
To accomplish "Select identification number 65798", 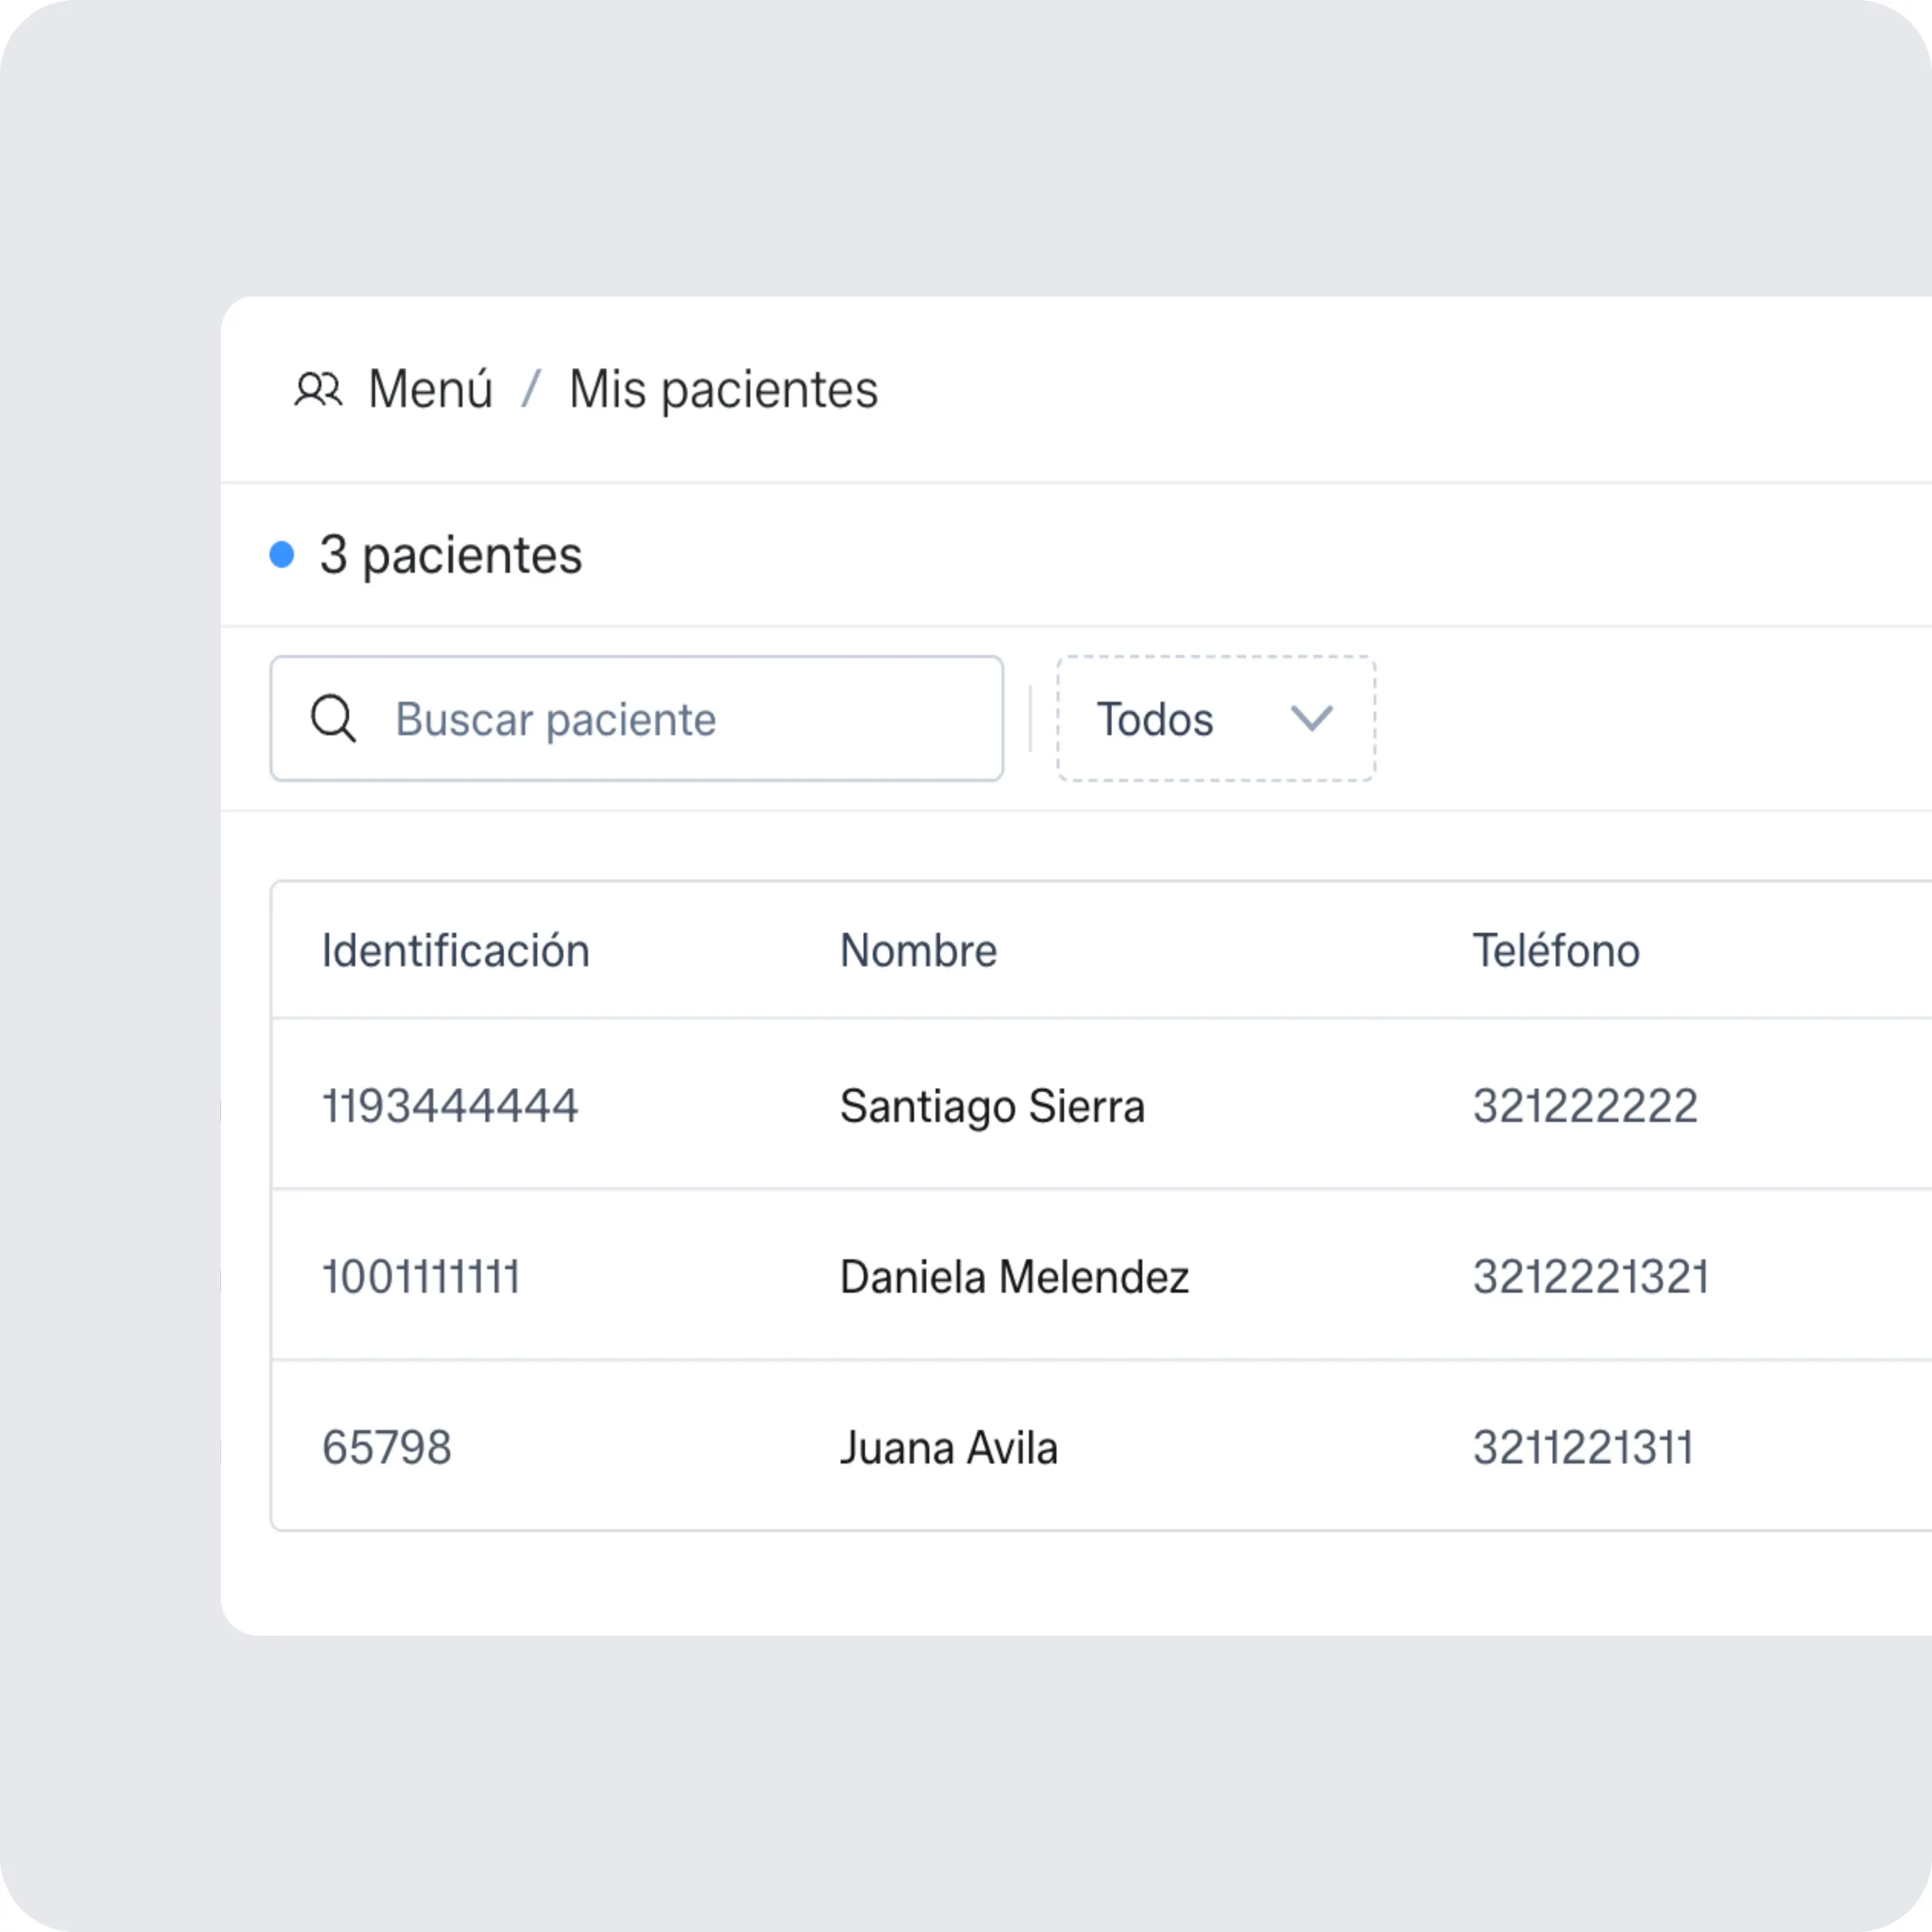I will click(387, 1448).
